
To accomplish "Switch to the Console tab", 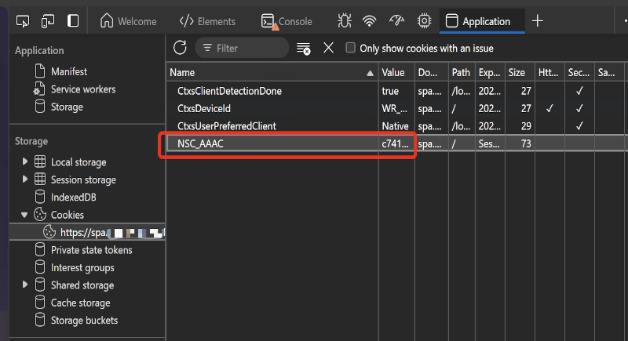I will [287, 21].
